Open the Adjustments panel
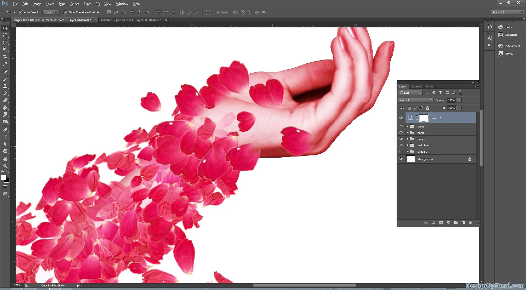The width and height of the screenshot is (526, 290). click(x=513, y=46)
